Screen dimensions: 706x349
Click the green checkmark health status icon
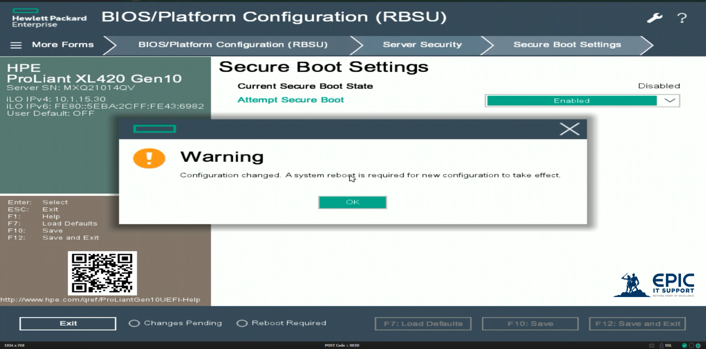pos(684,345)
